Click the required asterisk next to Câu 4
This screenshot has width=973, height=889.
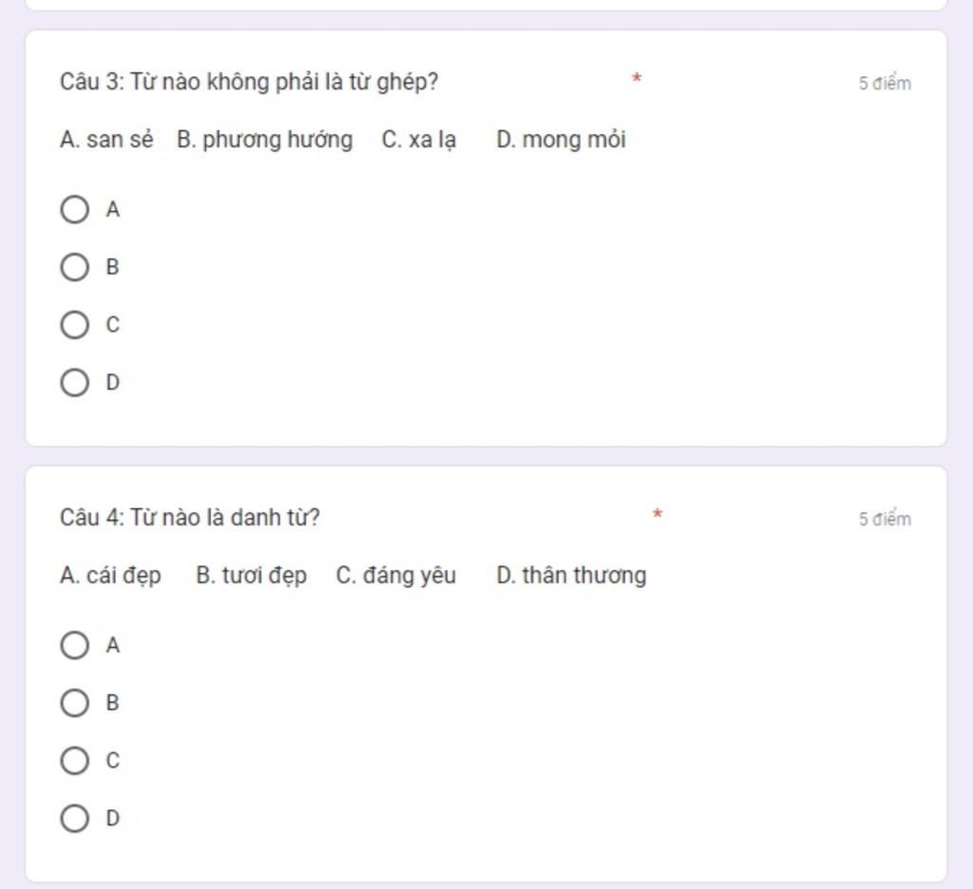(x=658, y=514)
